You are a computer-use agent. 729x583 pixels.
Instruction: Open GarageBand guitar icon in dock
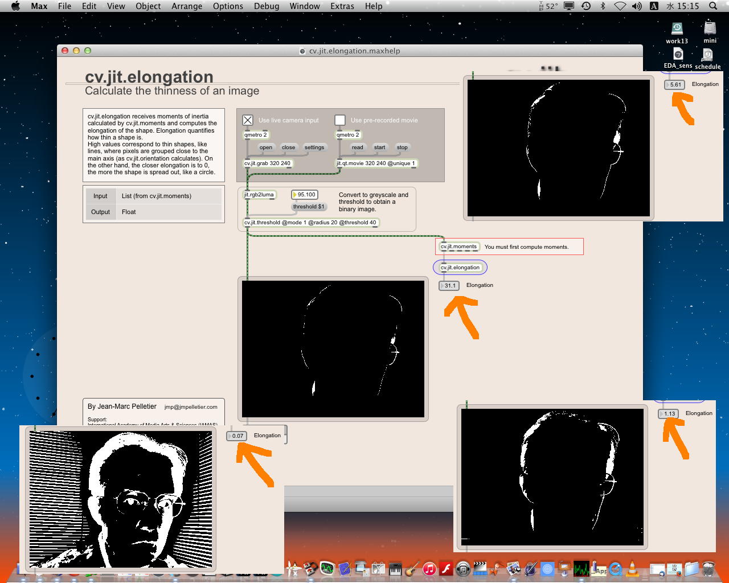coord(412,568)
